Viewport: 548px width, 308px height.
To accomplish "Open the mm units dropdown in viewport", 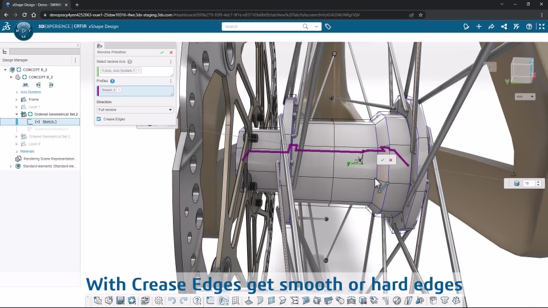I will point(525,97).
